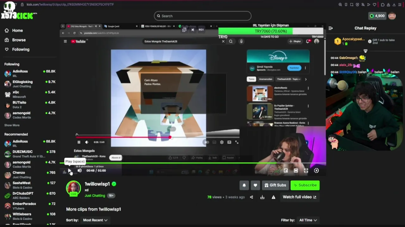
Task: Open the 1willowisp1 channel name link
Action: coord(97,184)
